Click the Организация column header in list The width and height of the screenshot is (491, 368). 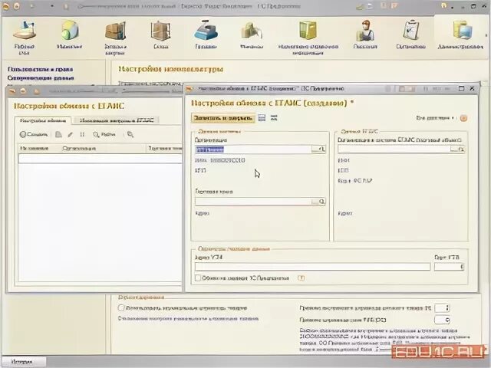tap(104, 148)
